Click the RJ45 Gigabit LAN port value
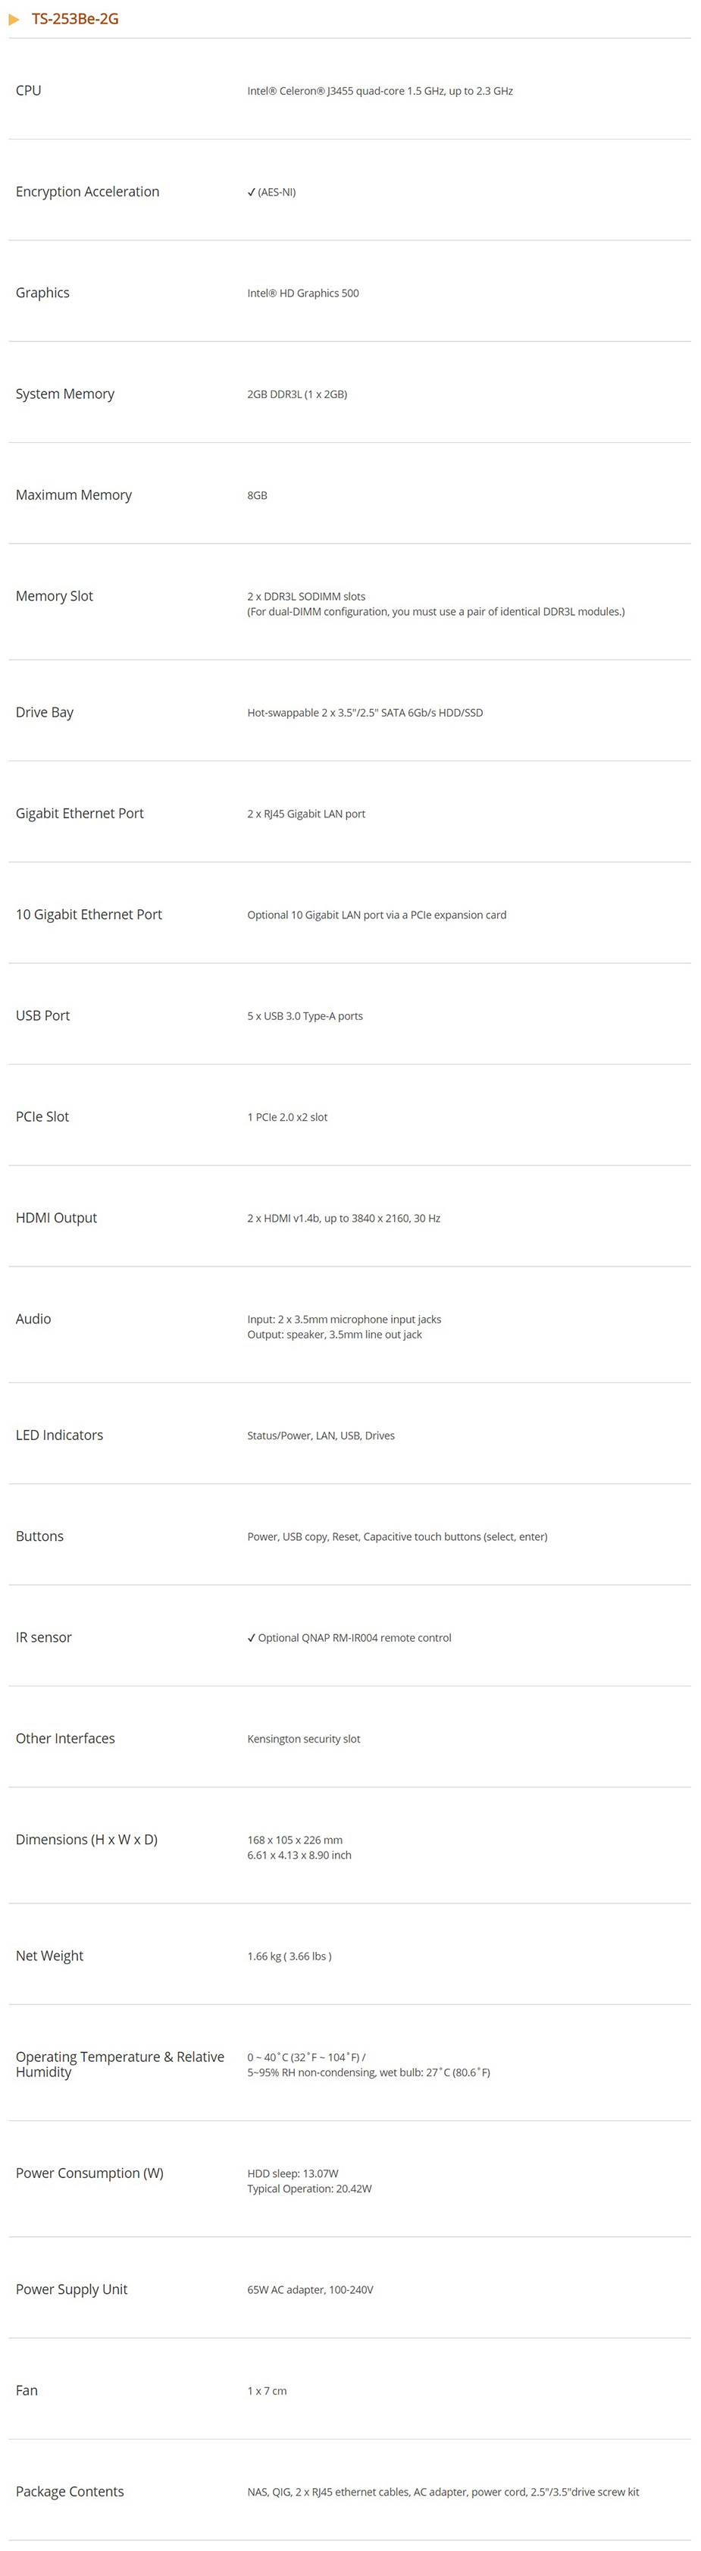 pos(306,814)
